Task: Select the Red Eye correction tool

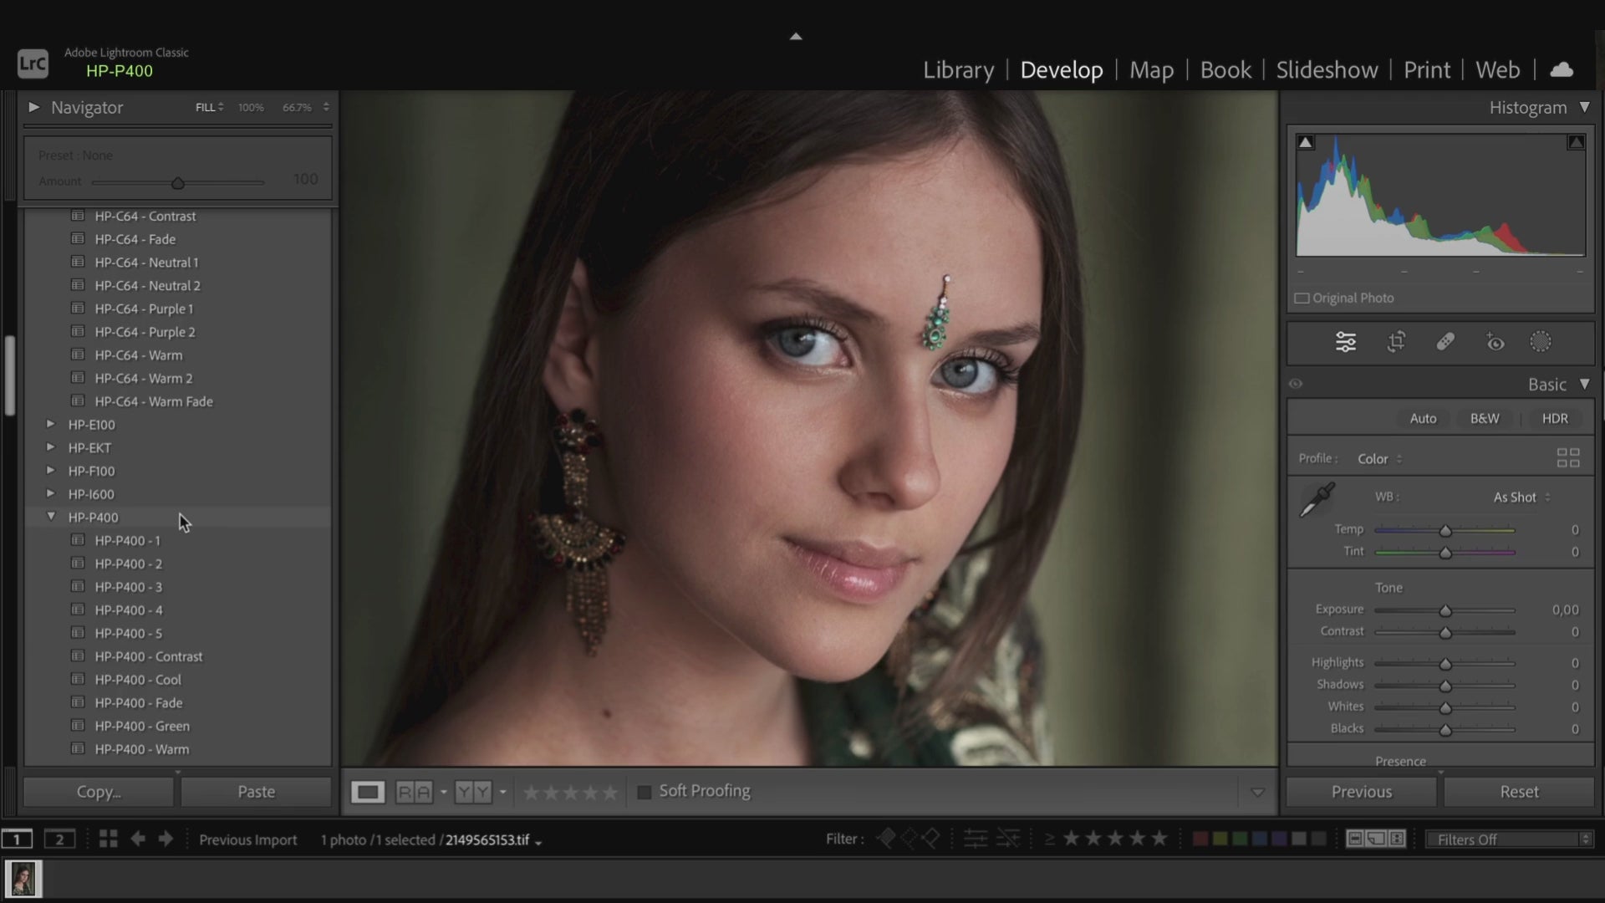Action: [x=1495, y=342]
